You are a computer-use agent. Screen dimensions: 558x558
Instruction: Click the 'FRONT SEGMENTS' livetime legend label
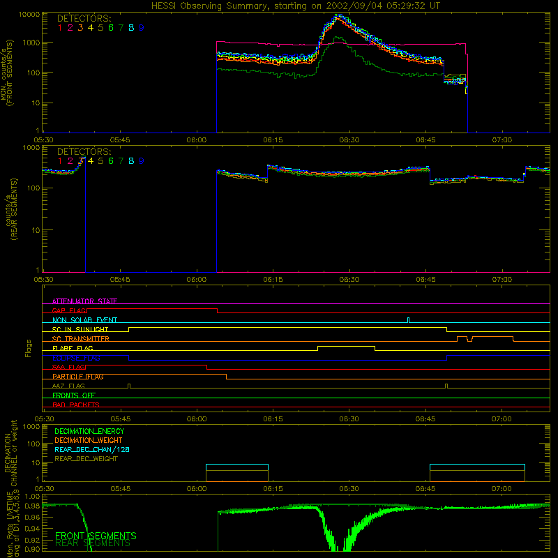coord(96,536)
